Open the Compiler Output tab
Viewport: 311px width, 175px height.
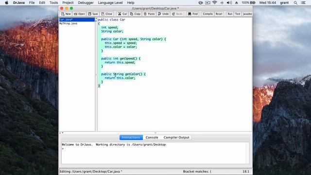[176, 137]
